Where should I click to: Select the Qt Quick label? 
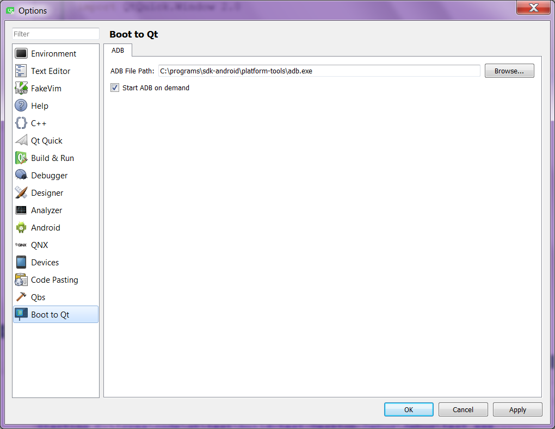point(47,141)
